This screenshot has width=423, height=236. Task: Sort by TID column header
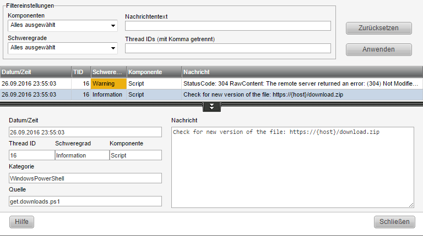click(x=81, y=72)
